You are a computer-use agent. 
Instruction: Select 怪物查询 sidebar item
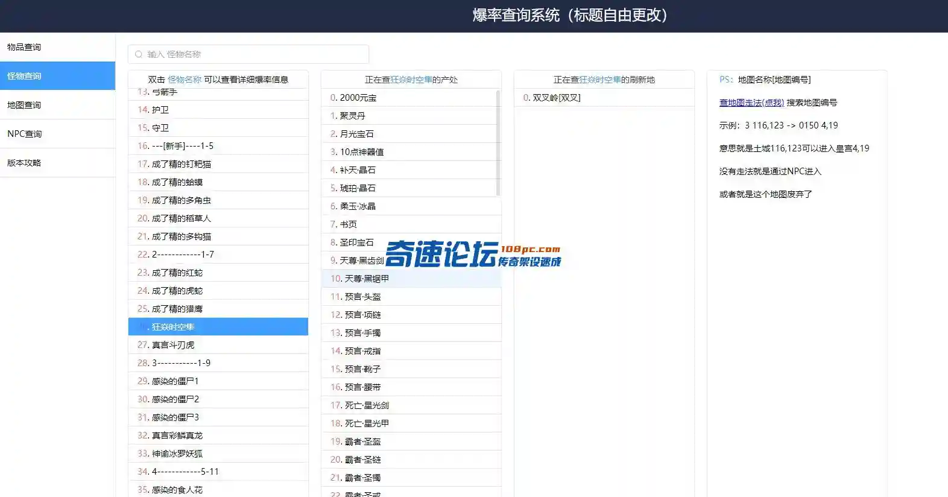pos(57,76)
